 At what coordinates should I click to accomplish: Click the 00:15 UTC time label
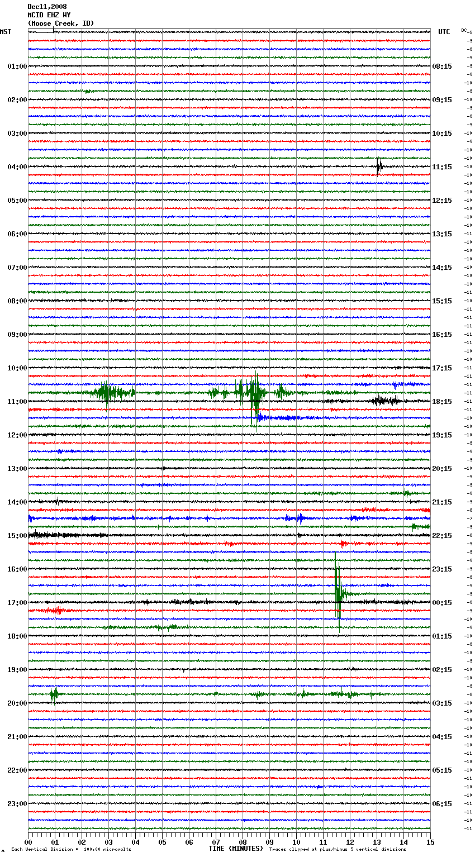coord(442,603)
